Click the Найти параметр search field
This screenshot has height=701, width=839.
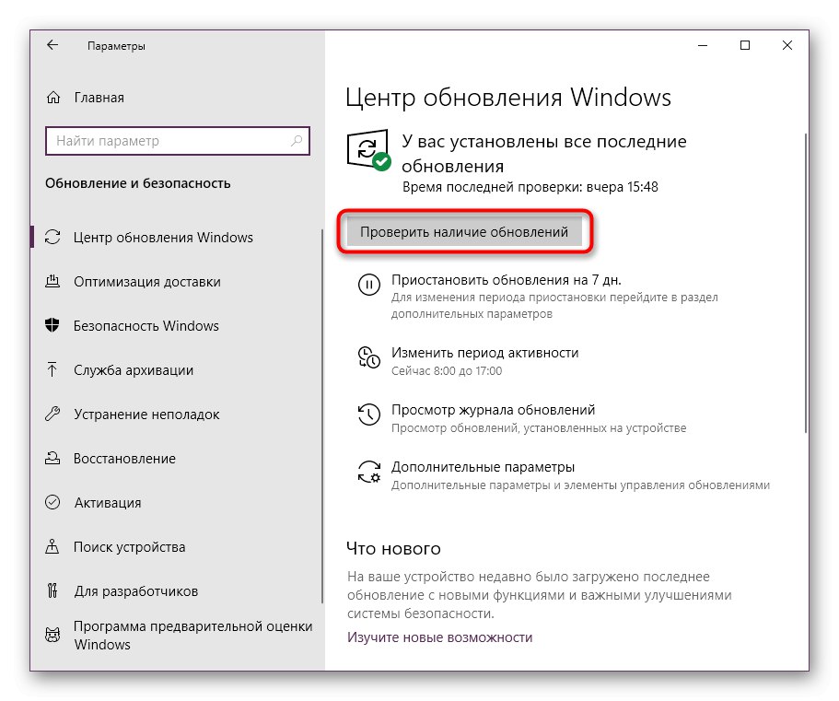pos(178,141)
